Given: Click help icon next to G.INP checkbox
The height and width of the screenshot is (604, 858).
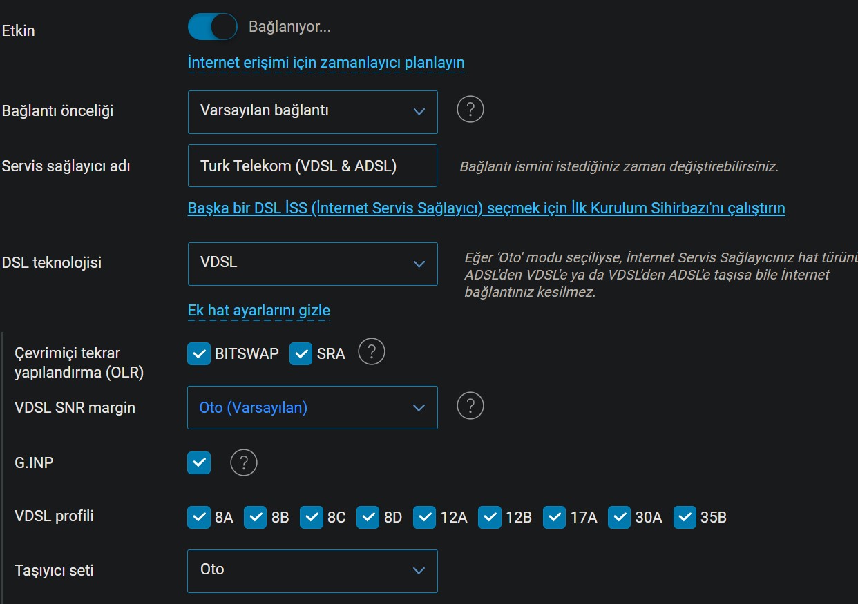Looking at the screenshot, I should 244,462.
